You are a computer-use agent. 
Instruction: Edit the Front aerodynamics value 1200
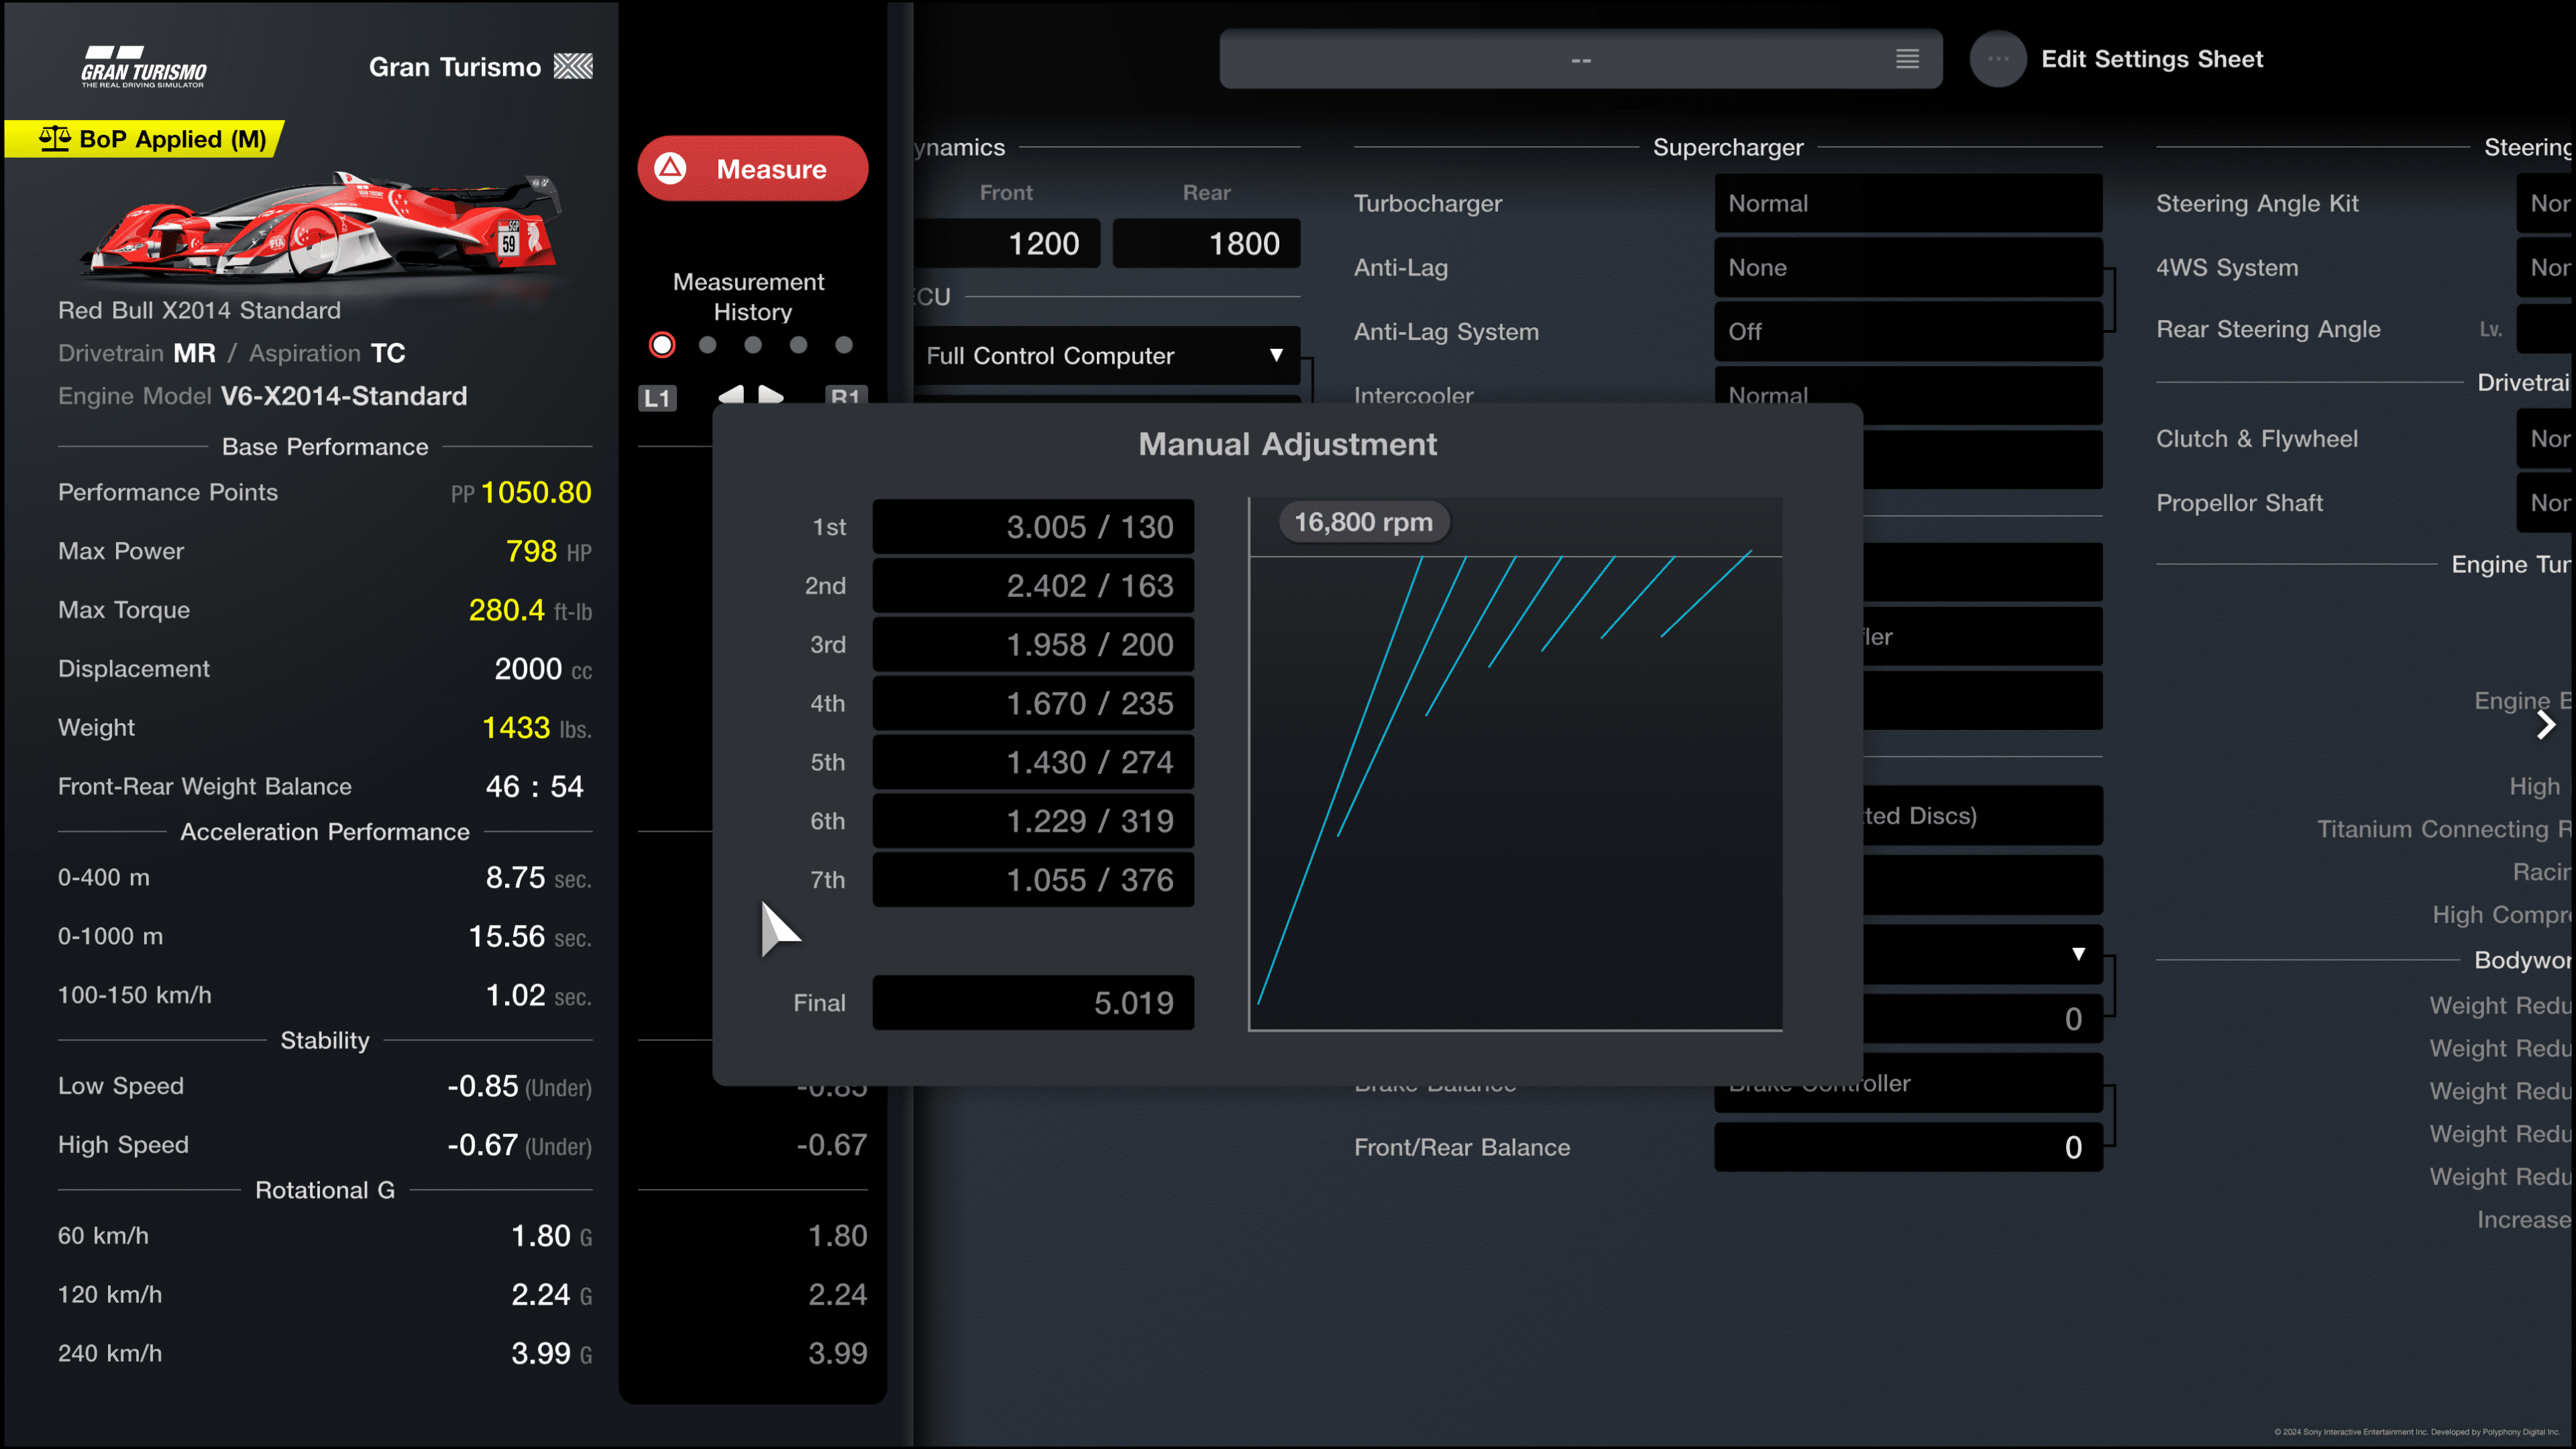point(1007,243)
